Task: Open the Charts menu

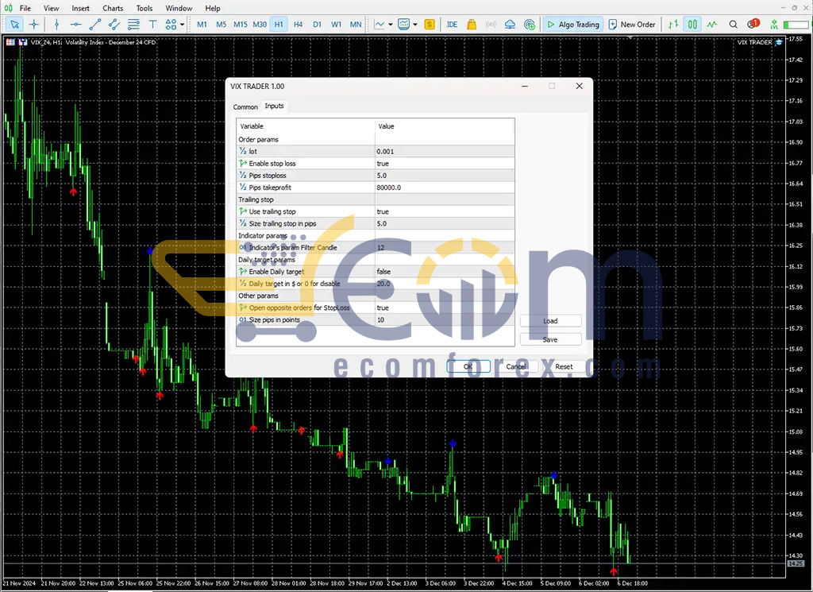Action: [113, 8]
